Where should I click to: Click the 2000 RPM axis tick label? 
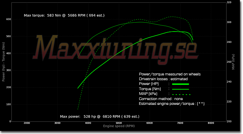(x=27, y=123)
